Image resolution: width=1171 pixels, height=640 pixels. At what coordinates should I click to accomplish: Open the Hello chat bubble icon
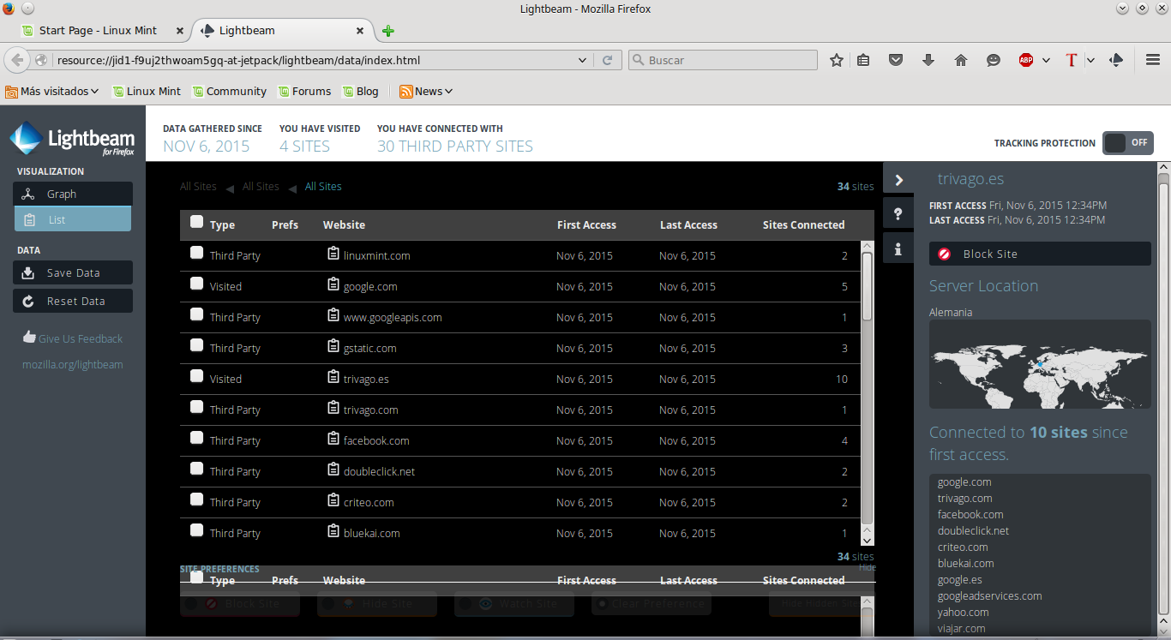[994, 60]
